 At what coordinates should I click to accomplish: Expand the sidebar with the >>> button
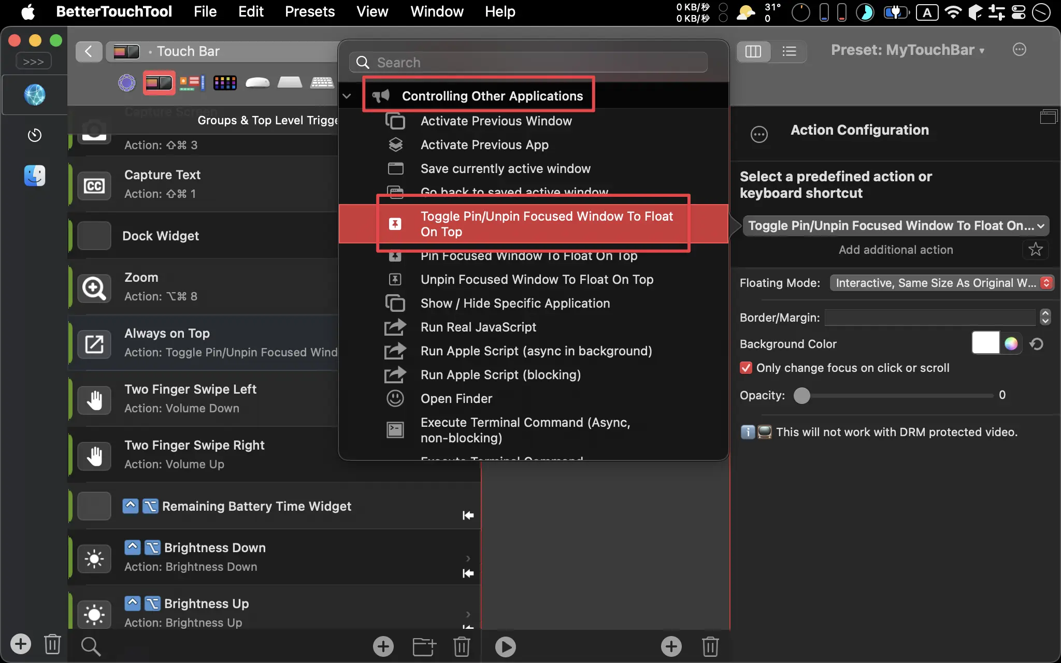34,61
